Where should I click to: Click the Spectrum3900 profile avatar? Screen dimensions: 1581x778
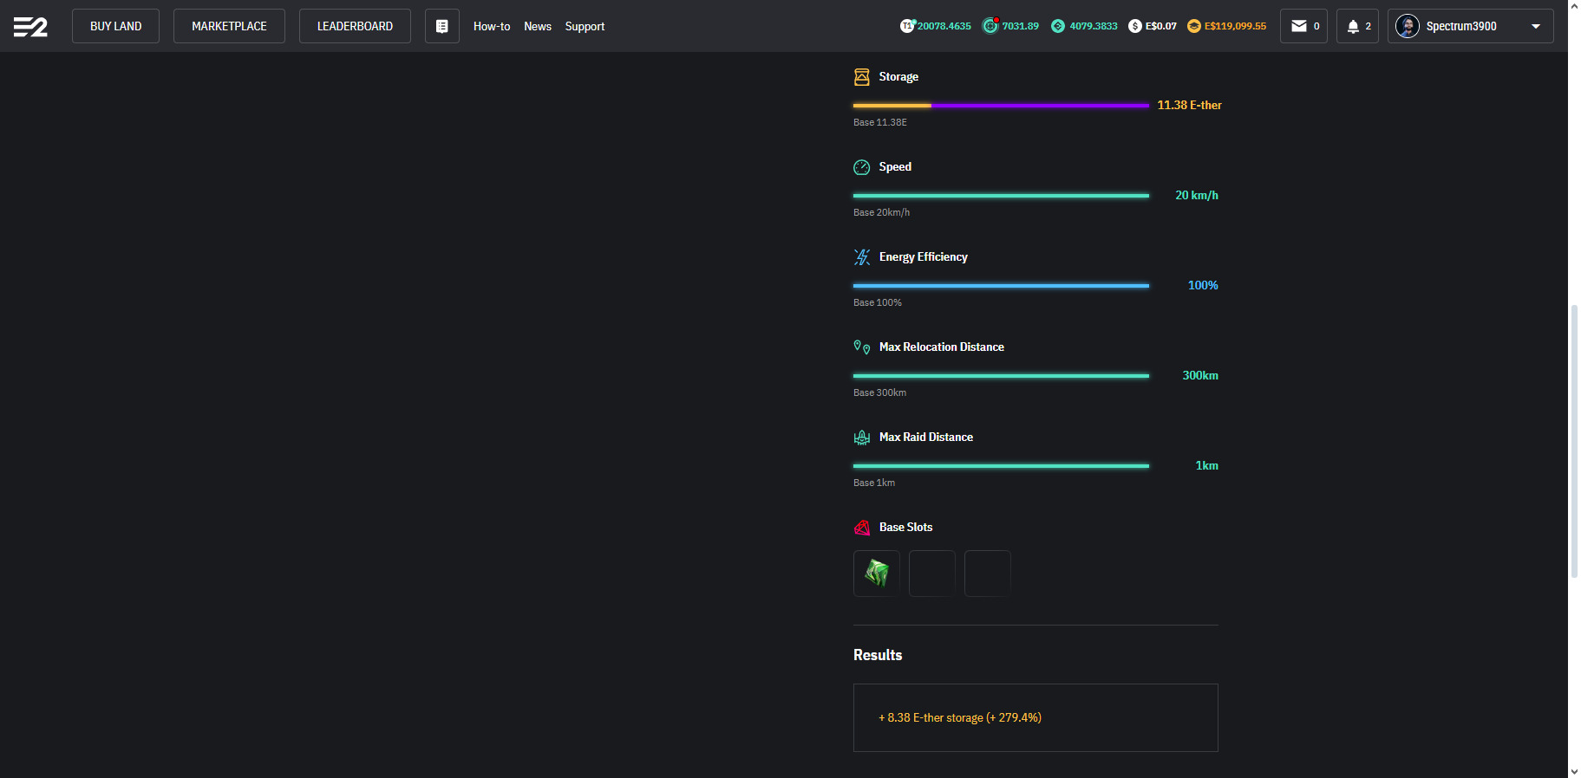(1407, 26)
